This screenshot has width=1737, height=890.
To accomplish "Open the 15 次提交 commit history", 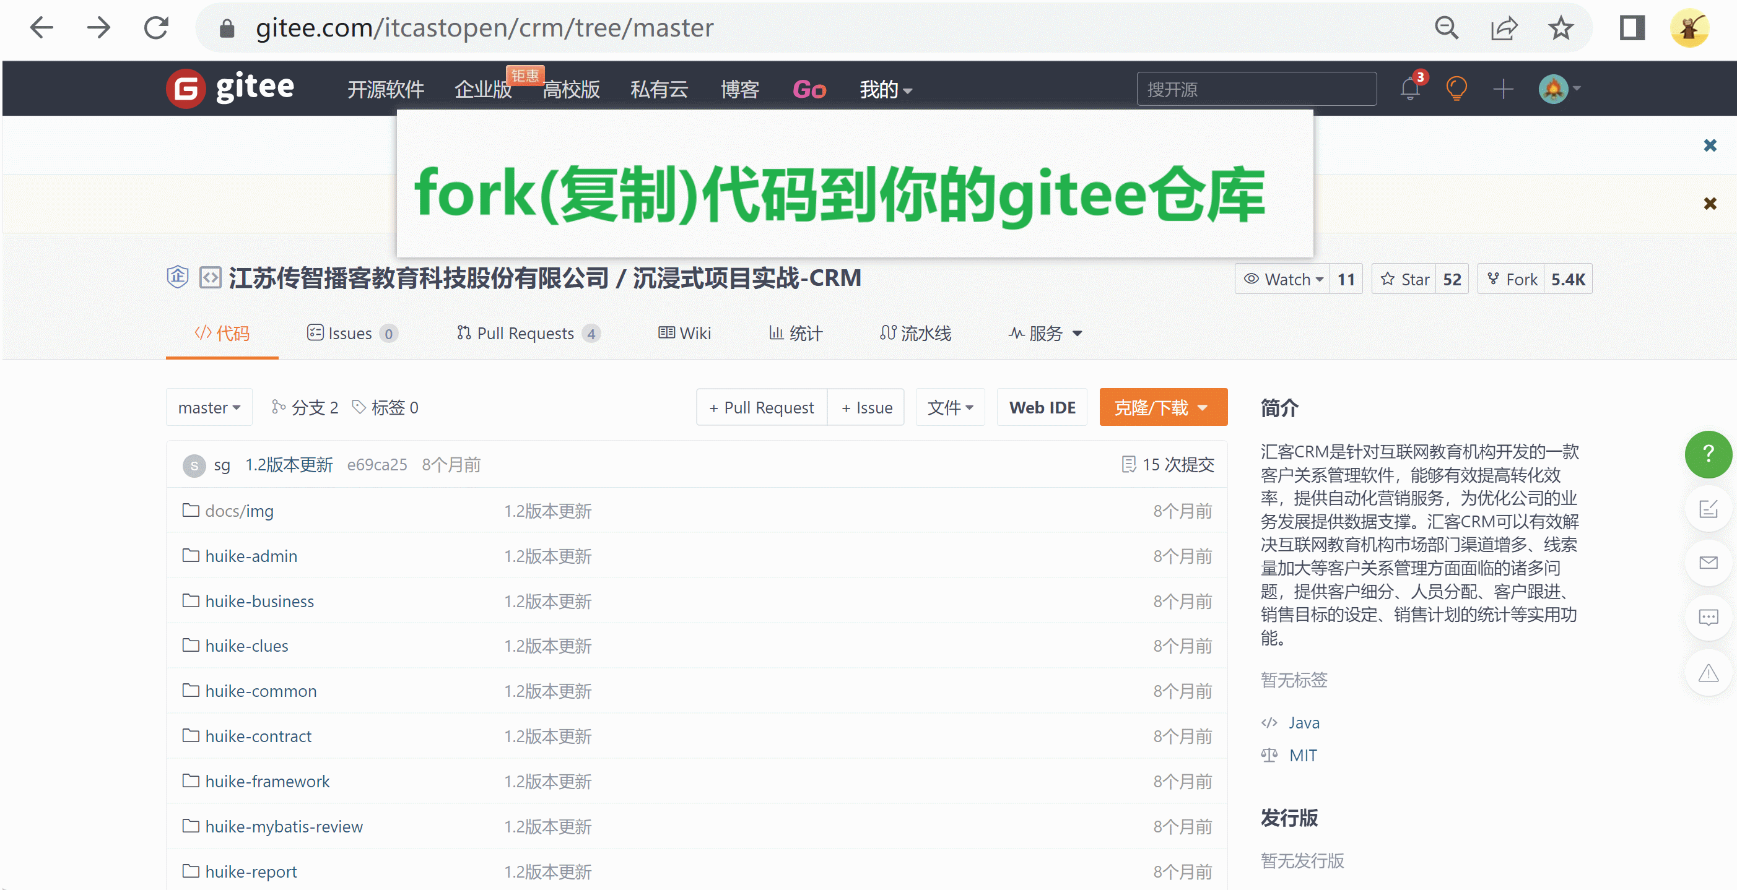I will pos(1167,464).
